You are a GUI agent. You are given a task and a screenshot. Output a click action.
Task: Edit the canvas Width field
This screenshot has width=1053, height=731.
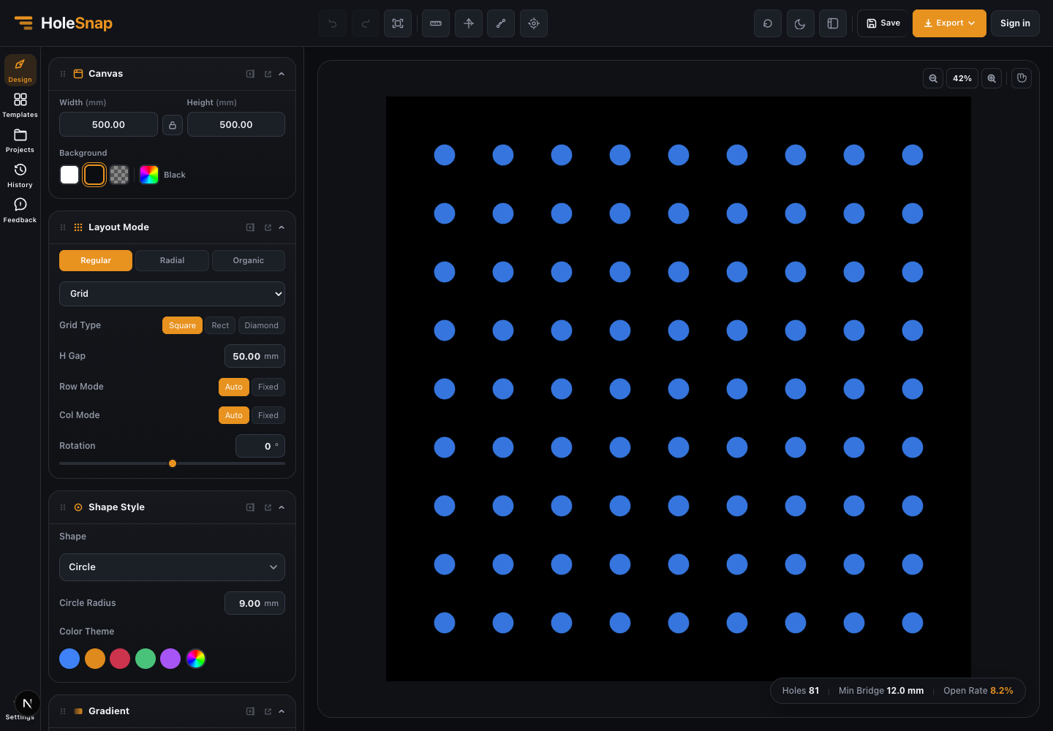tap(108, 125)
